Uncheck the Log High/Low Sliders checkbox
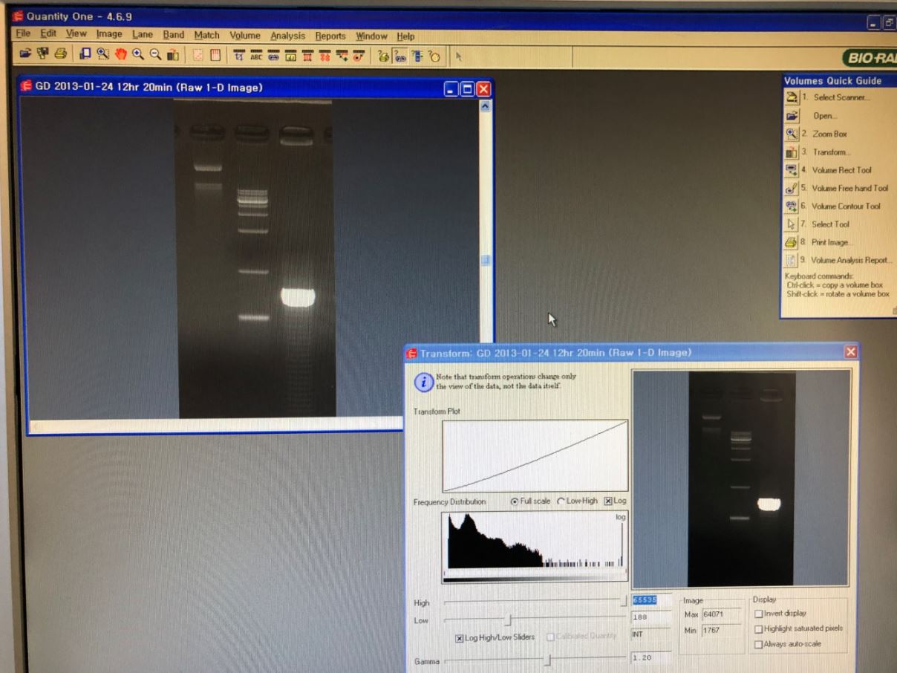The width and height of the screenshot is (897, 673). click(x=460, y=637)
